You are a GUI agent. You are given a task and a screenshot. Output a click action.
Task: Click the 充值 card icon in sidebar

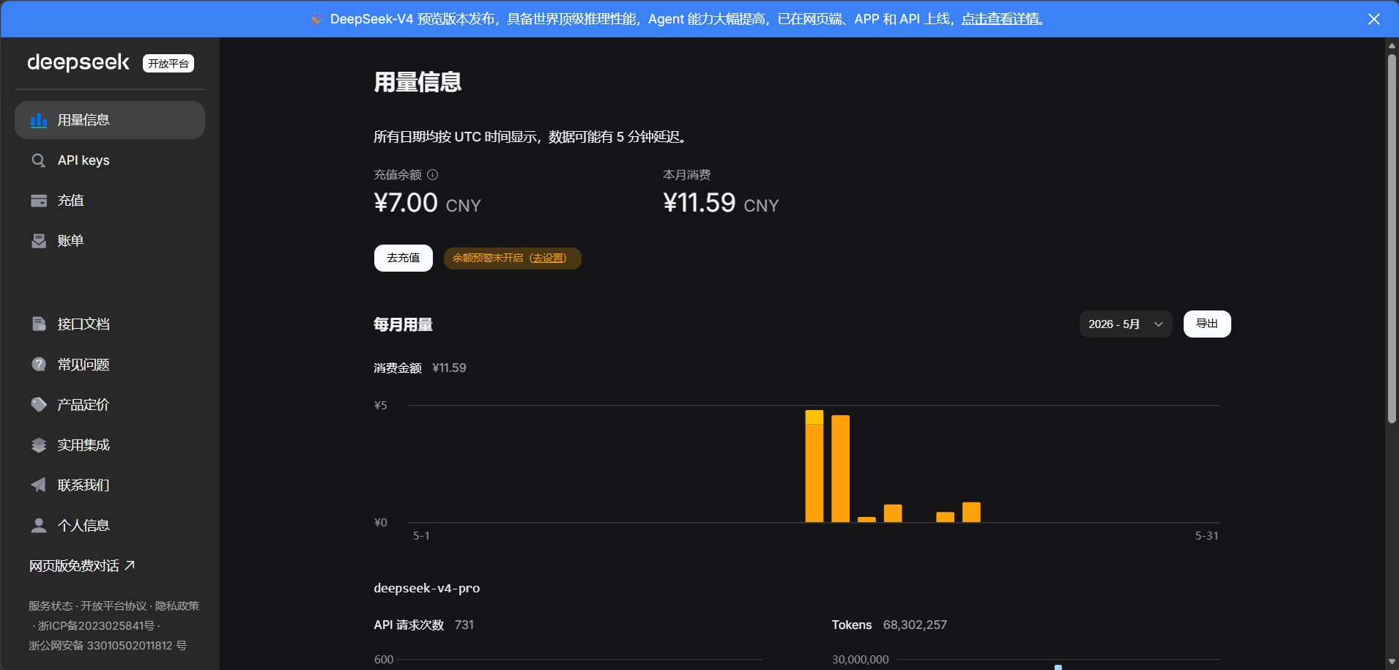pyautogui.click(x=39, y=201)
